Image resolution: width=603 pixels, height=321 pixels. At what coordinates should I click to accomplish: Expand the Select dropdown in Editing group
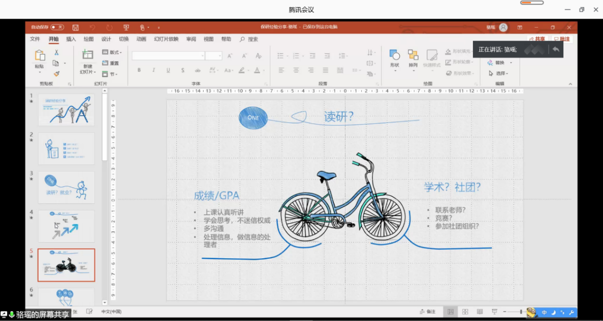pos(499,73)
